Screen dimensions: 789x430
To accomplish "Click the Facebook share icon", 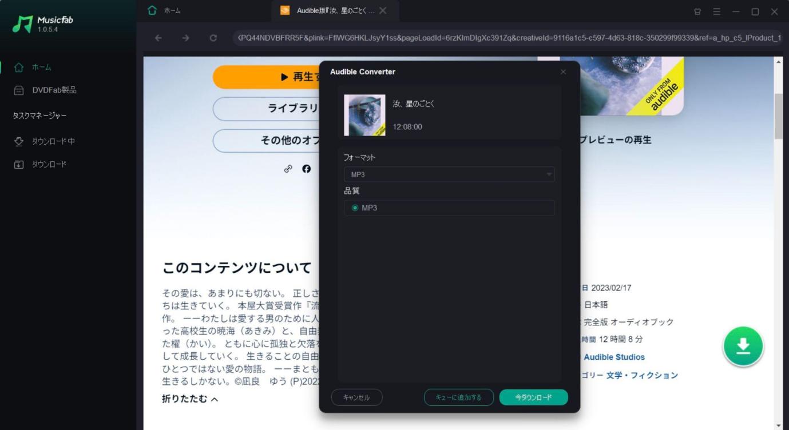I will point(307,169).
